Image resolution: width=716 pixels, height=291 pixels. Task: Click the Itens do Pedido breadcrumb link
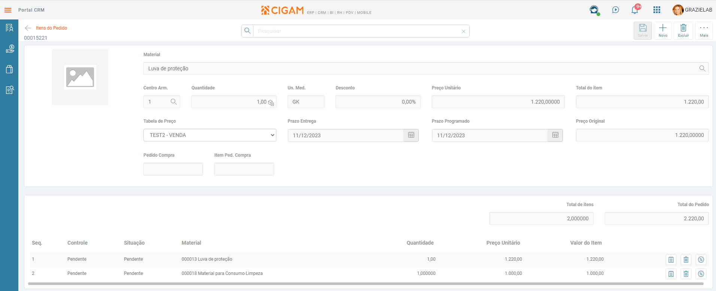point(51,28)
